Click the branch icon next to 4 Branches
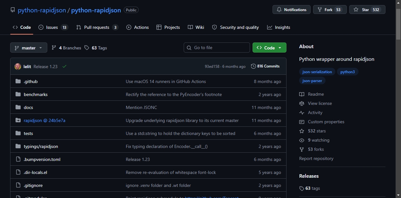The height and width of the screenshot is (198, 401). point(54,48)
